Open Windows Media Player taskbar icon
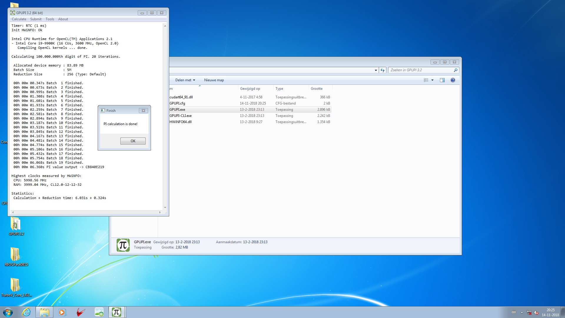565x318 pixels. point(62,312)
